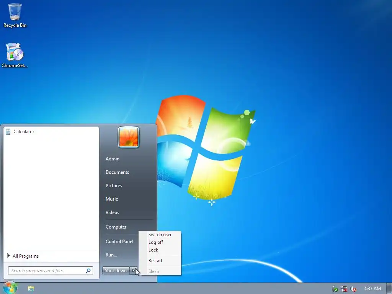Open the clock showing 4:37 AM

372,289
